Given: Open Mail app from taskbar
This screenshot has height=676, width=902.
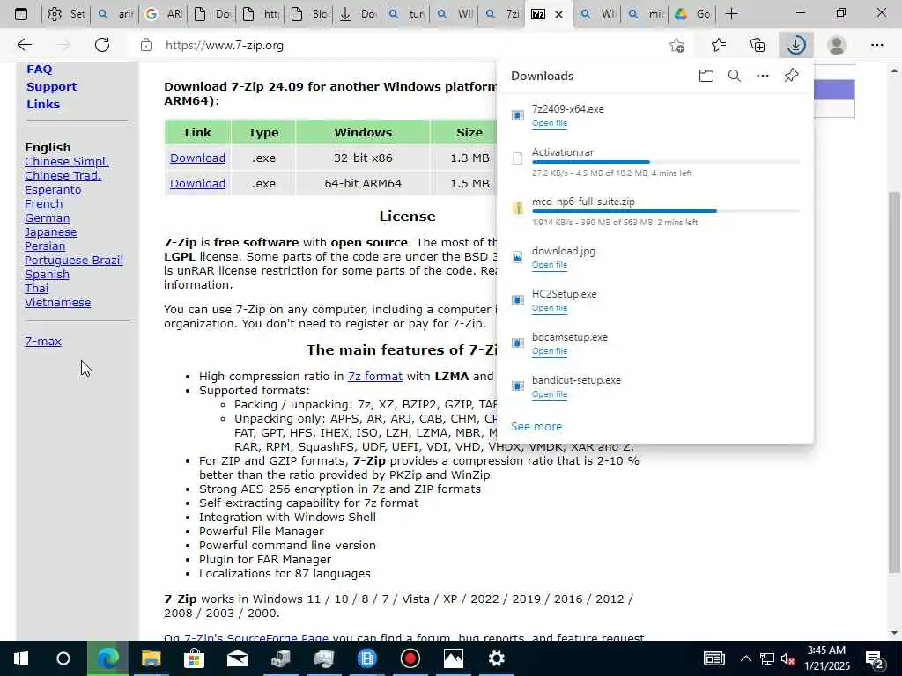Looking at the screenshot, I should [x=237, y=658].
